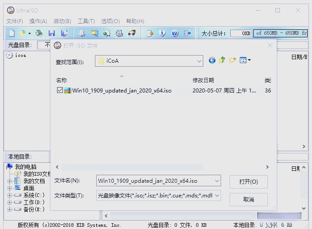Click the local list's scroll up arrow
The height and width of the screenshot is (229, 312).
click(x=304, y=168)
